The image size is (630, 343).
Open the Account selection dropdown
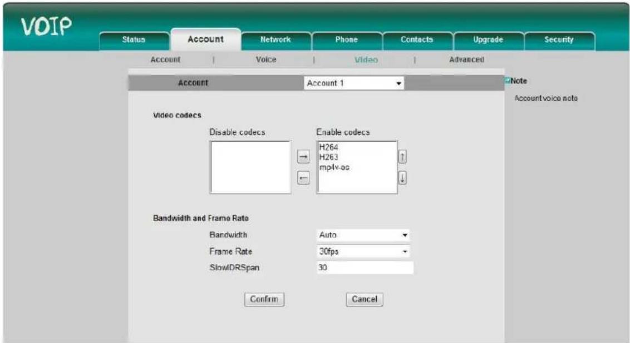(353, 83)
